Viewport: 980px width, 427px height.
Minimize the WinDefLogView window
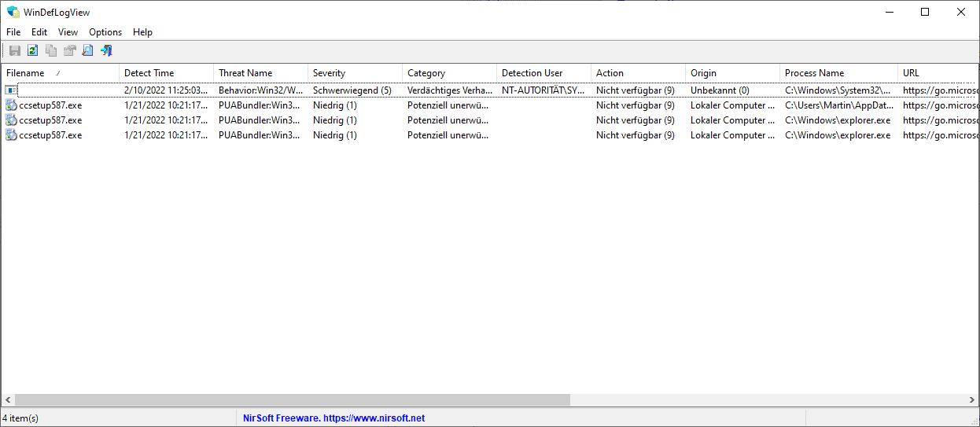point(889,12)
